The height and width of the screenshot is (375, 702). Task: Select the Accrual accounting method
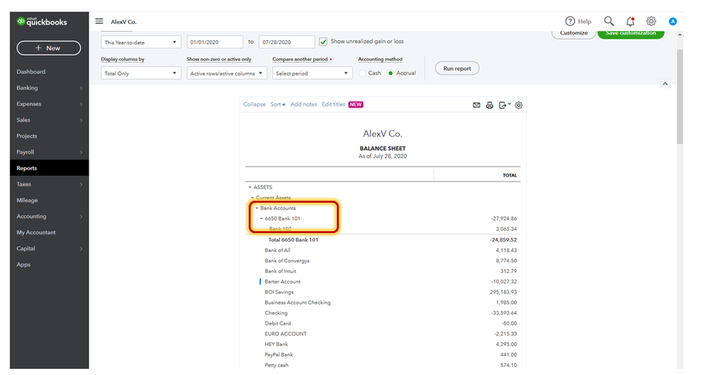pyautogui.click(x=391, y=73)
